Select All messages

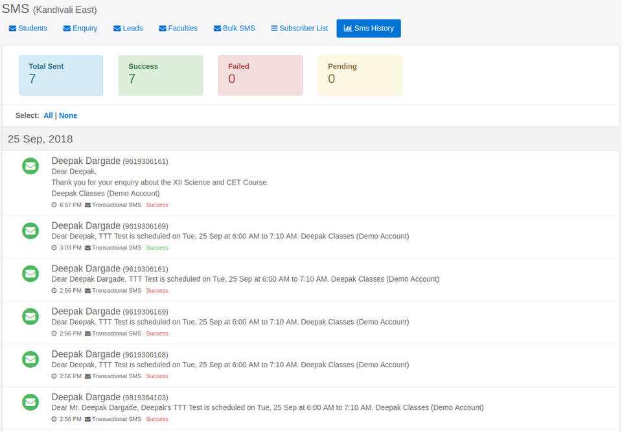click(x=47, y=115)
